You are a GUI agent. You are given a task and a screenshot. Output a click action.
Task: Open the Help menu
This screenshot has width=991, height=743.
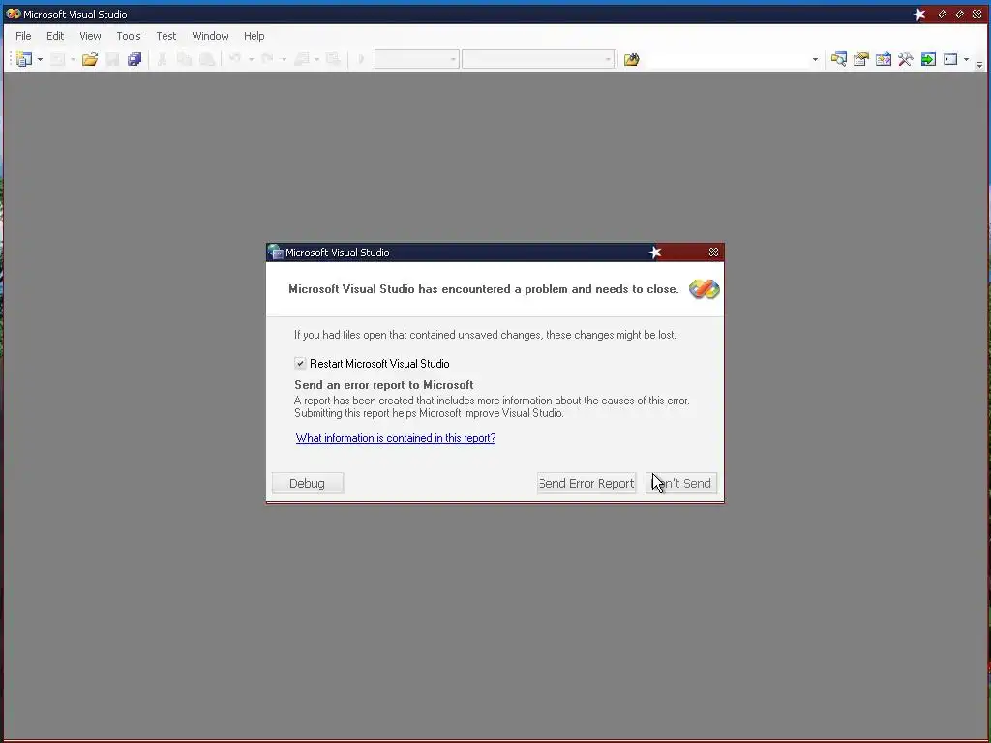[x=255, y=36]
